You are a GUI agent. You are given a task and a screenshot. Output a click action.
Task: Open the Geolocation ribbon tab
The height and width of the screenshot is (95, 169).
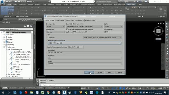tap(131, 4)
